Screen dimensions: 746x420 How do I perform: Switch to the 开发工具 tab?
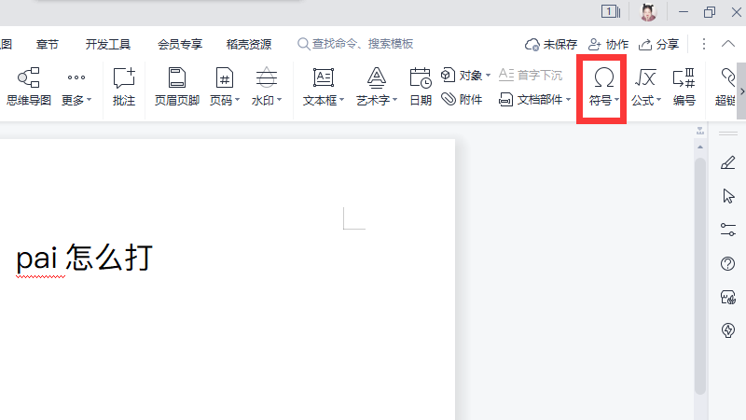108,44
